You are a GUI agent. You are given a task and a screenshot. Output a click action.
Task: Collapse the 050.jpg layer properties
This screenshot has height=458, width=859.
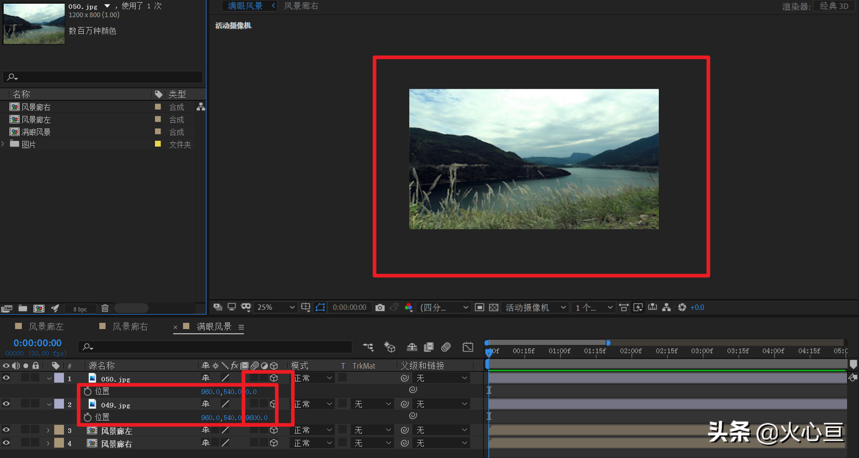(49, 378)
